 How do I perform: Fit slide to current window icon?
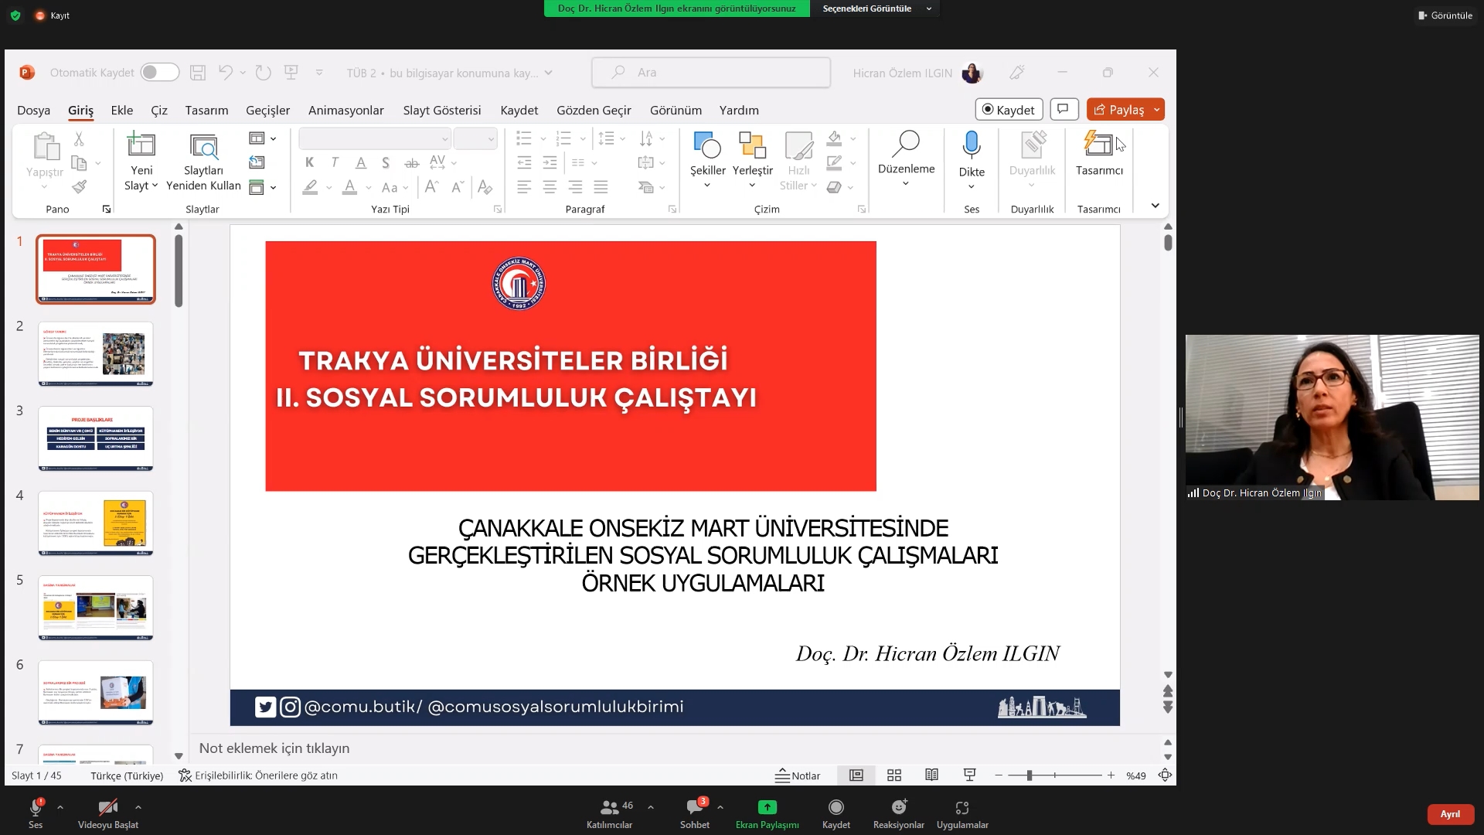[1165, 775]
